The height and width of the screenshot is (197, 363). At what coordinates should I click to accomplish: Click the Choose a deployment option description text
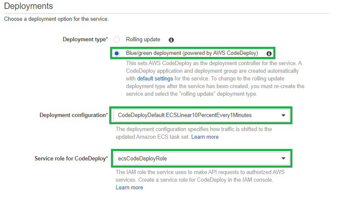point(56,19)
